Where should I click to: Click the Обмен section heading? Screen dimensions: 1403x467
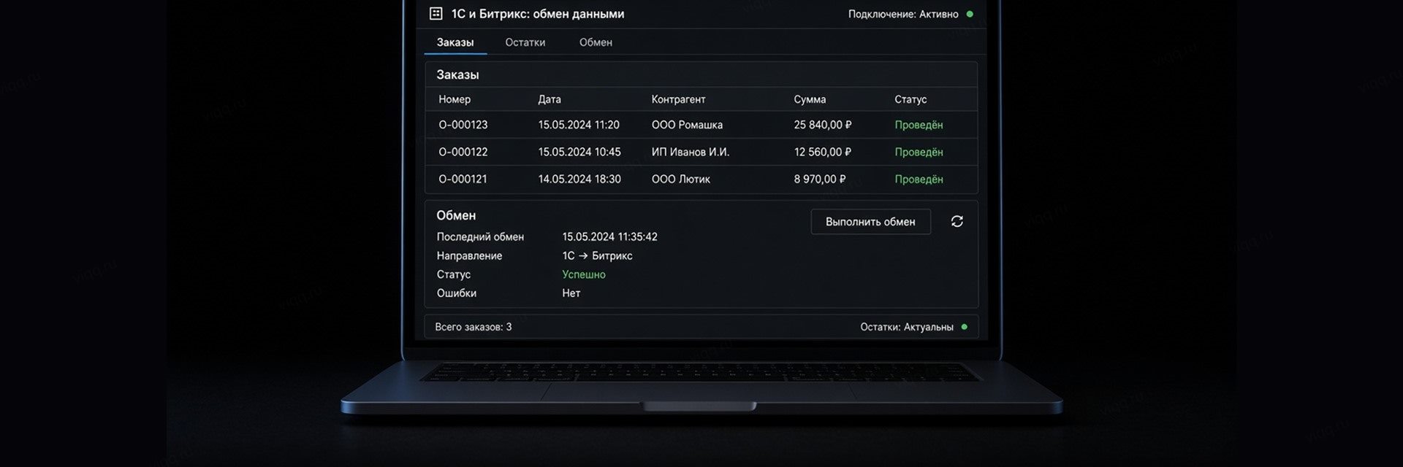pos(456,215)
